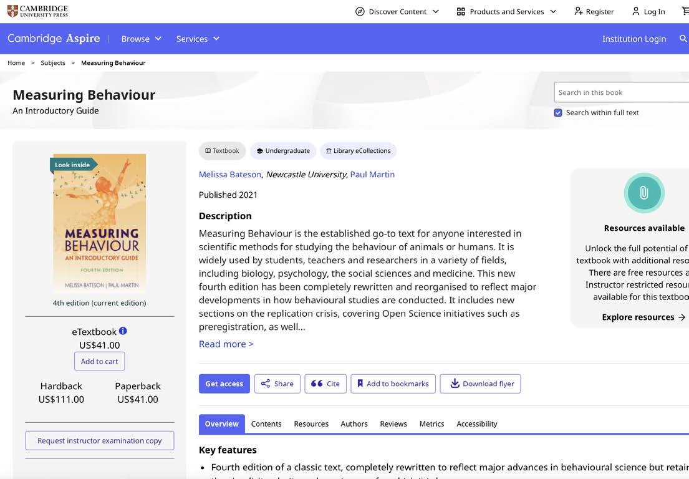Click the Cambridge University Press logo
The width and height of the screenshot is (689, 479).
click(x=38, y=11)
